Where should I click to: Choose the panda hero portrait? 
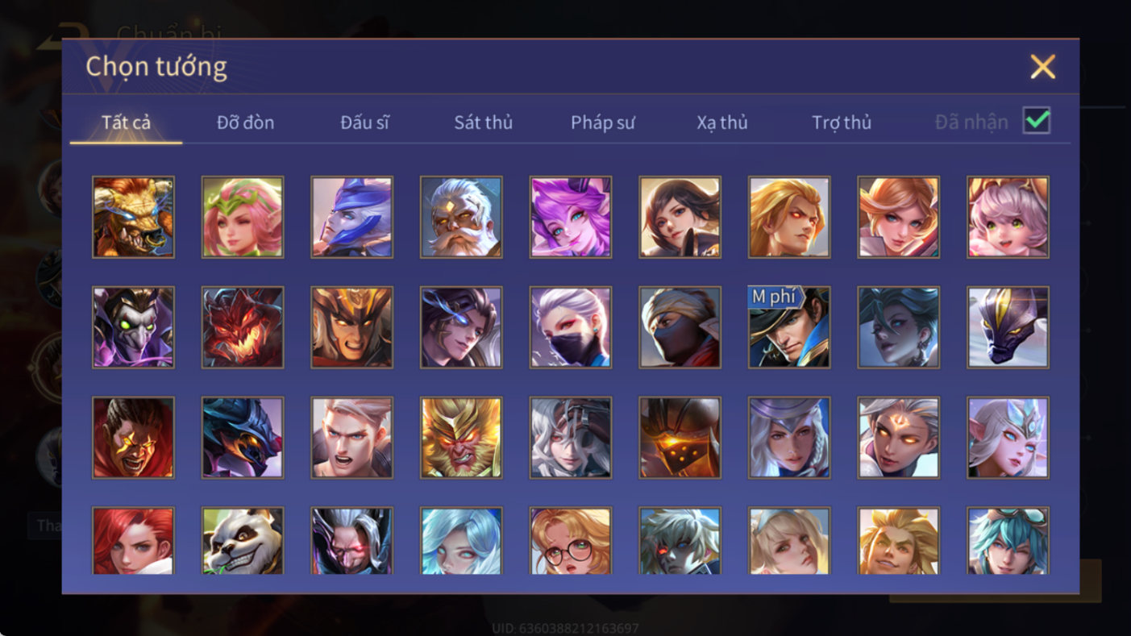(243, 540)
